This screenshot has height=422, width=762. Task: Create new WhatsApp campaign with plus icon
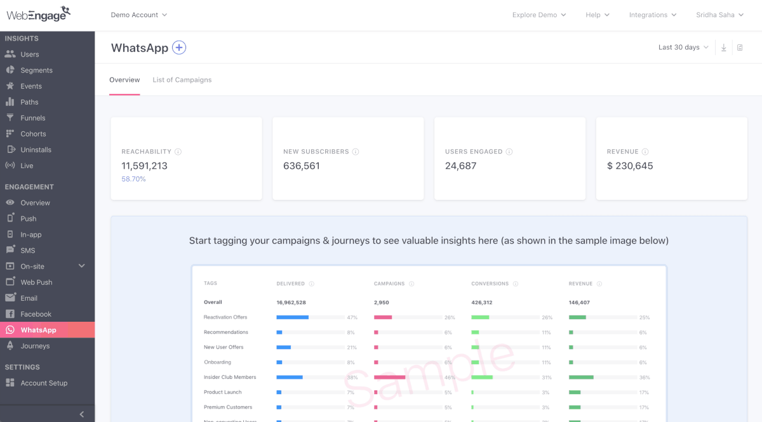[179, 48]
